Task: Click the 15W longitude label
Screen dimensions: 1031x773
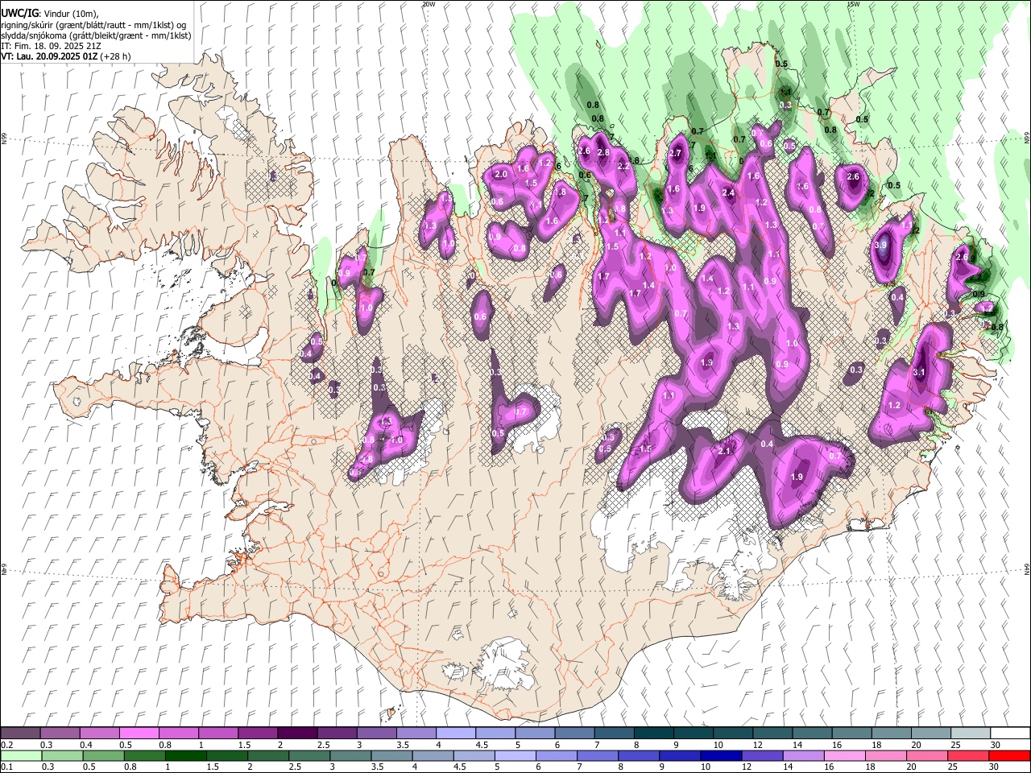Action: 853,4
